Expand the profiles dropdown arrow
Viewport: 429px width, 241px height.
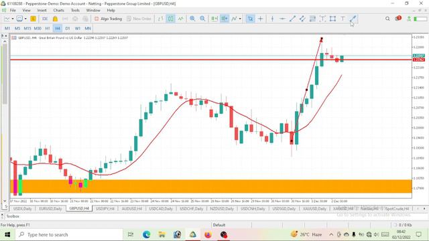(25, 19)
